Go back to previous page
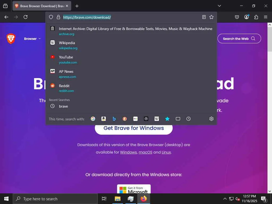Screen dimensions: 272x204 click(x=6, y=17)
